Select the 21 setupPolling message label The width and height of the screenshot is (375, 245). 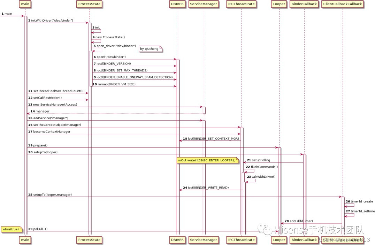click(x=259, y=160)
